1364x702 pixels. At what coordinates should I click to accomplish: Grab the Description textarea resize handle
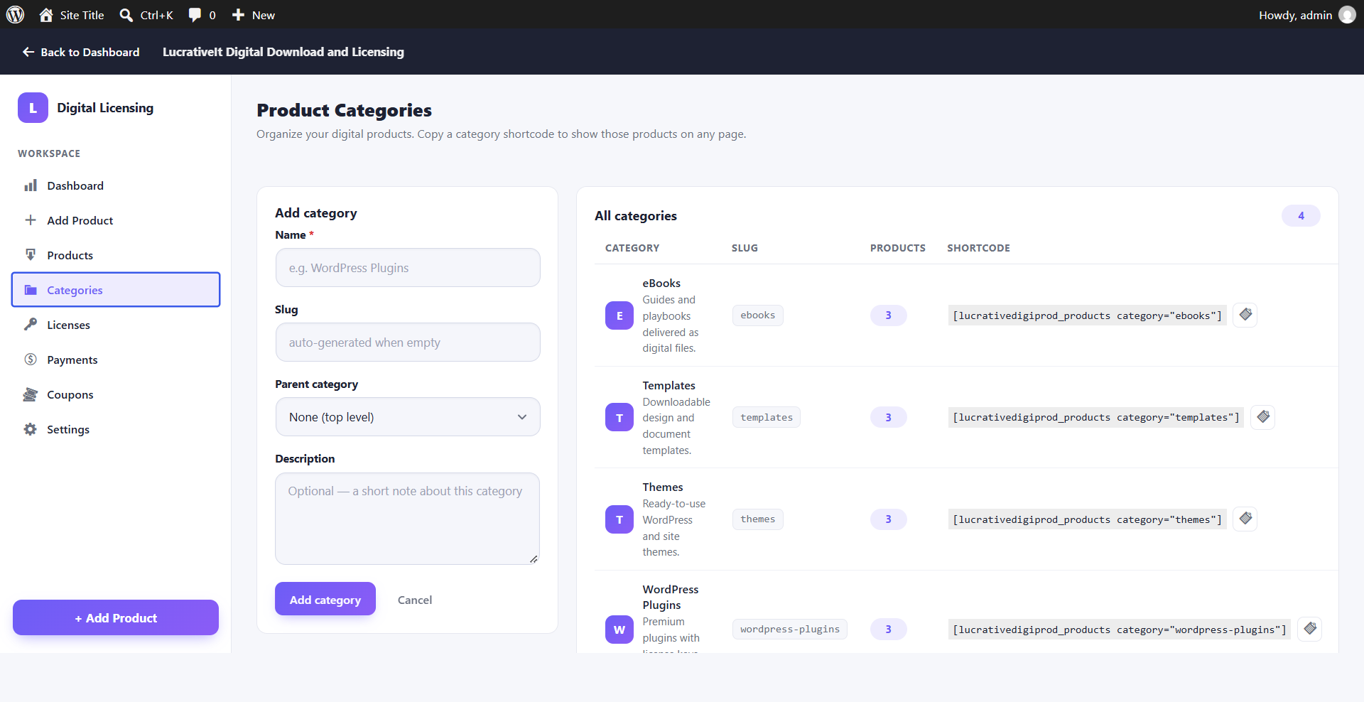click(x=534, y=558)
